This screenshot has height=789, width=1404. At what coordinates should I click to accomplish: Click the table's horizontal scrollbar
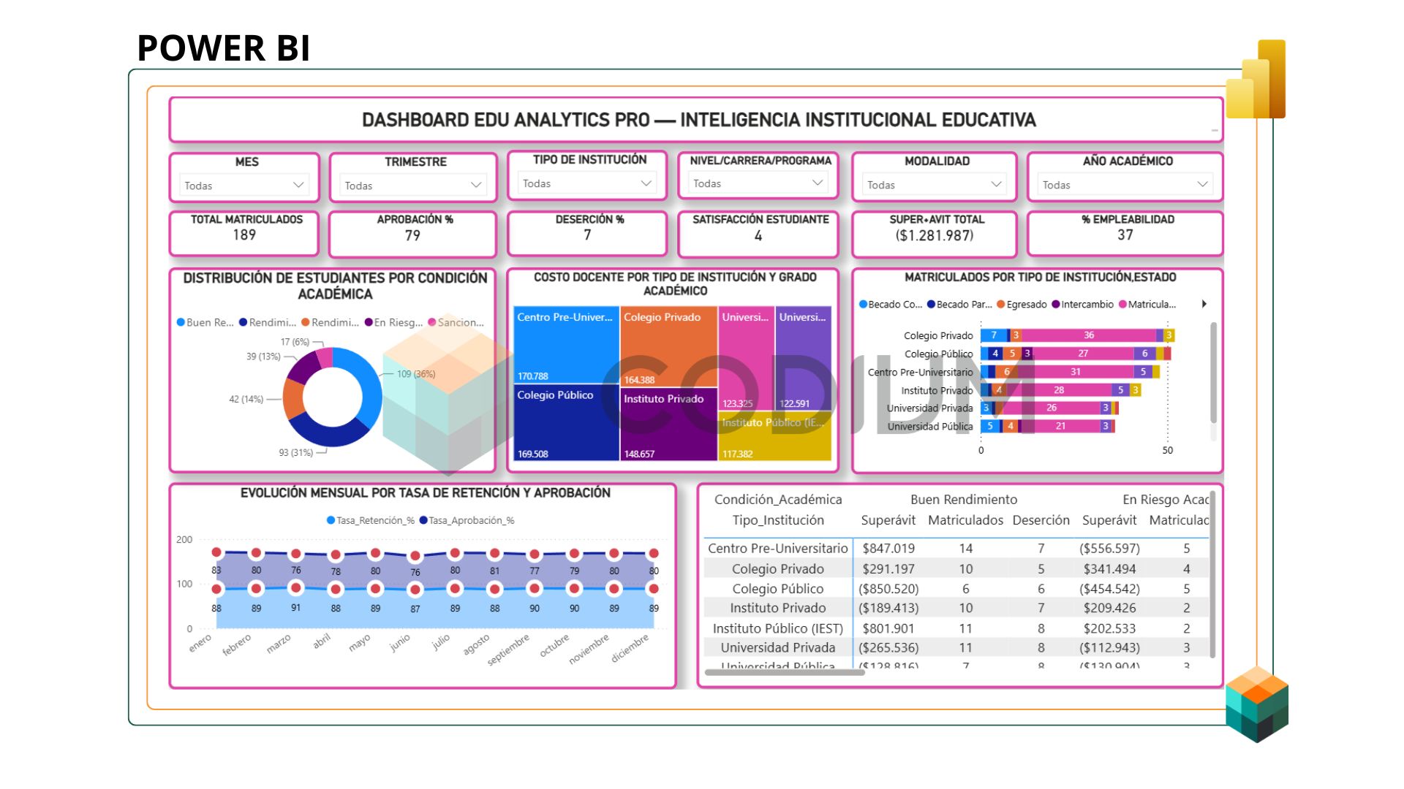click(x=784, y=672)
